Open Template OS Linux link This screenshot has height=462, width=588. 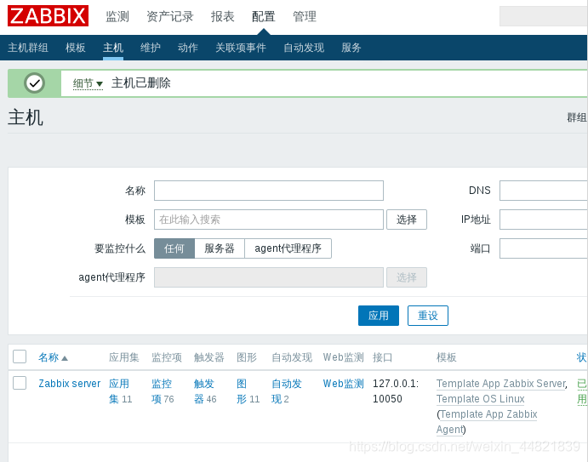(481, 399)
